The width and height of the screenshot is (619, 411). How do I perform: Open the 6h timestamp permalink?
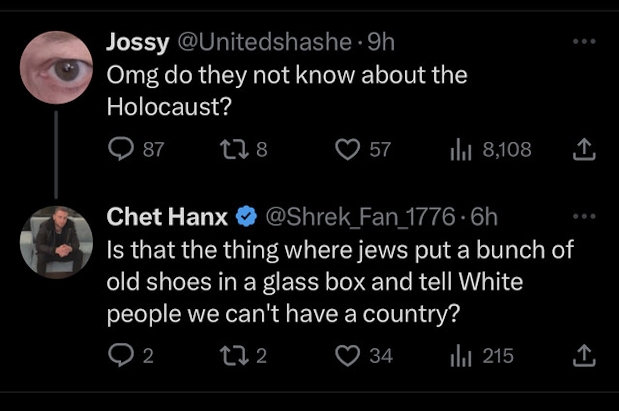click(x=484, y=217)
